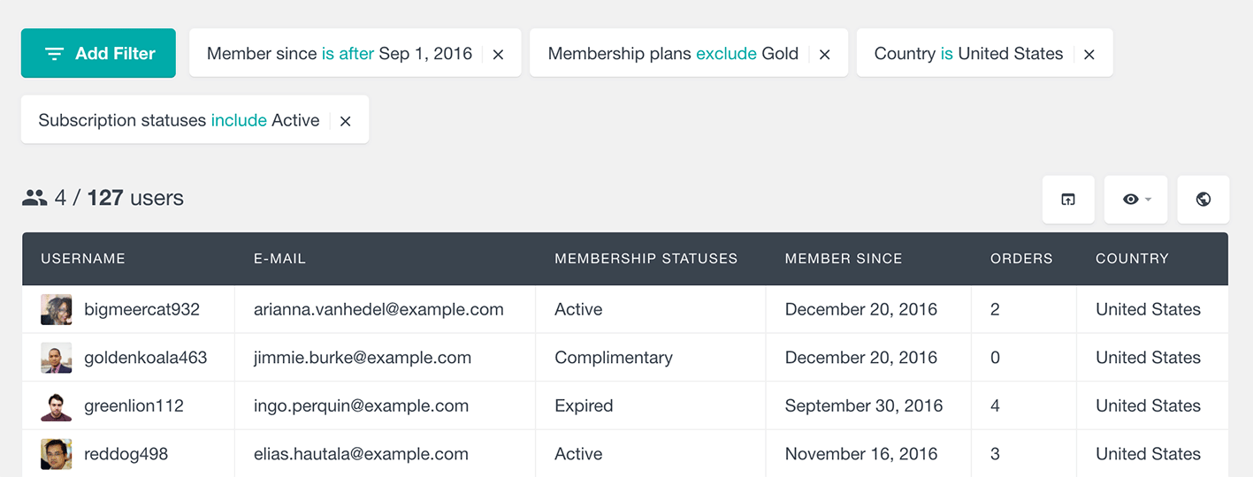Remove the Membership plans exclude Gold filter
This screenshot has height=477, width=1253.
click(x=824, y=54)
